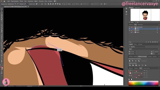Click the white swatch in the Color panel
Image resolution: width=160 pixels, height=90 pixels.
(131, 79)
